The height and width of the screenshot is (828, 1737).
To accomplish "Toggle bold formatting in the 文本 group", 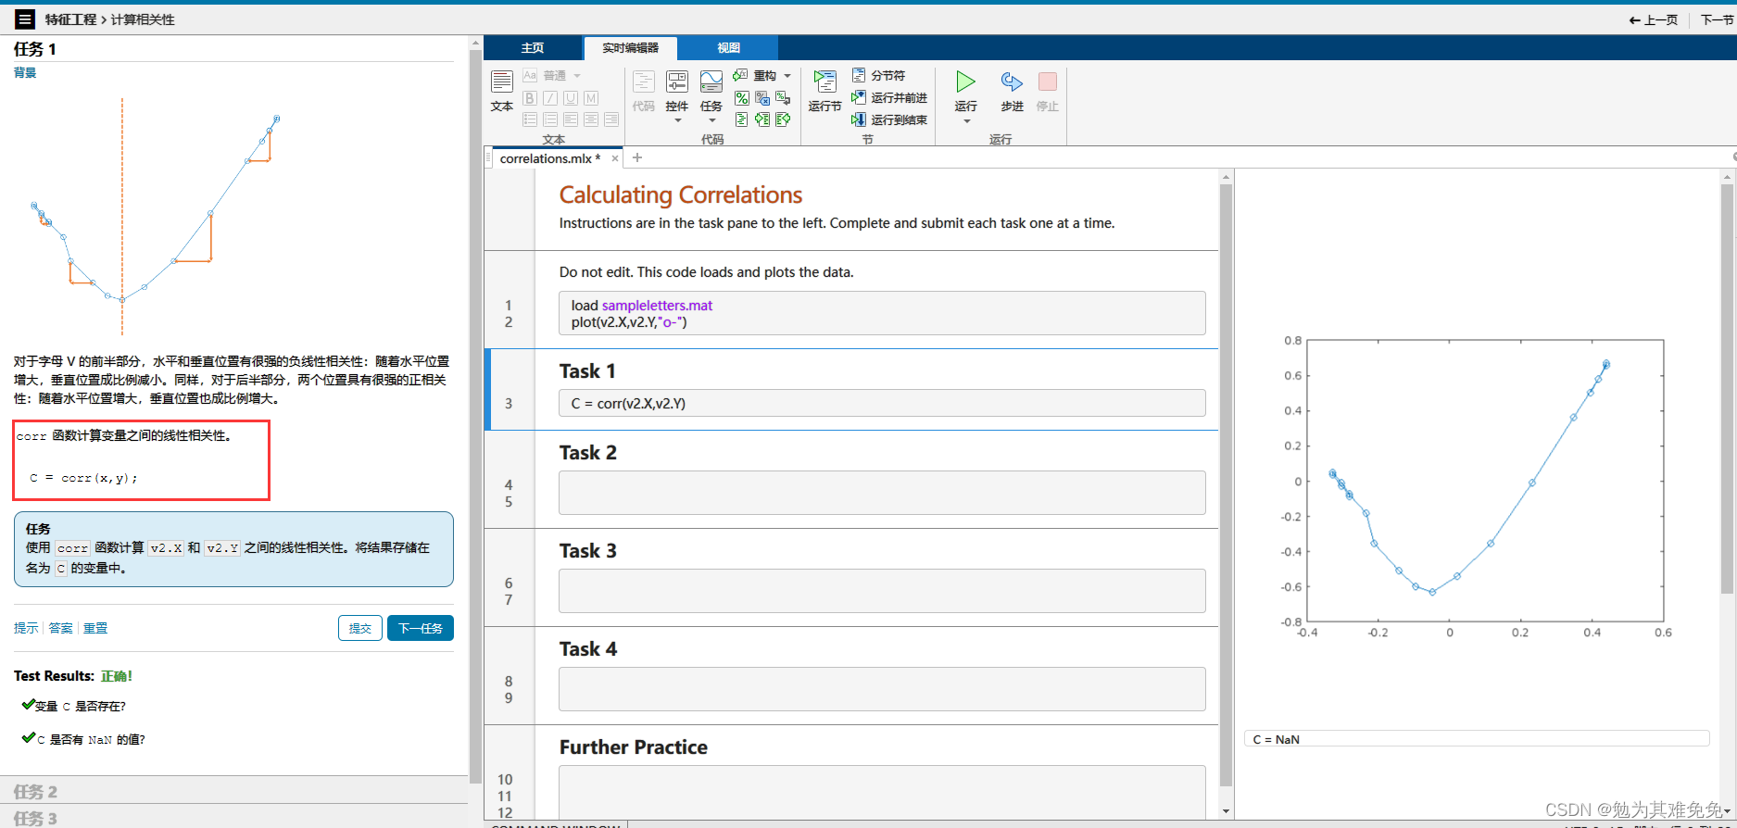I will pyautogui.click(x=530, y=98).
